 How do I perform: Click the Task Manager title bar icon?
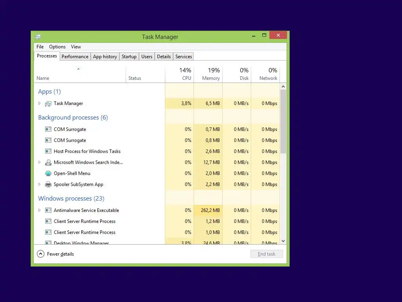pyautogui.click(x=38, y=37)
